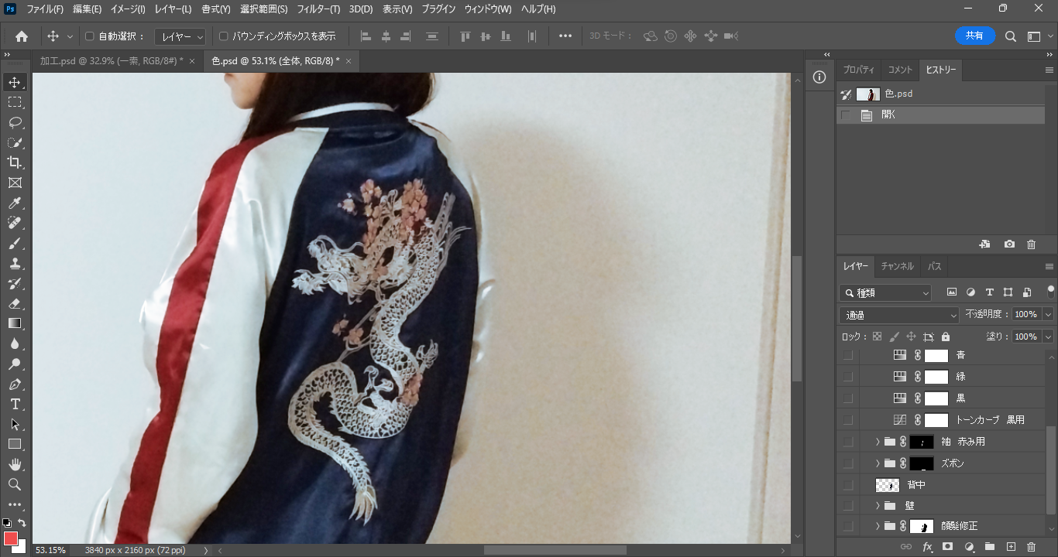
Task: Select the 開く history state
Action: point(888,114)
